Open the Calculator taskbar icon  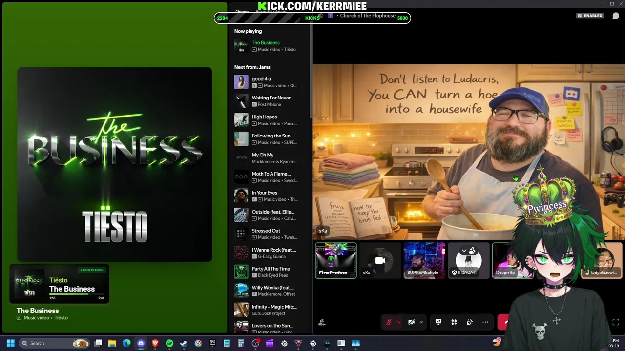click(241, 343)
